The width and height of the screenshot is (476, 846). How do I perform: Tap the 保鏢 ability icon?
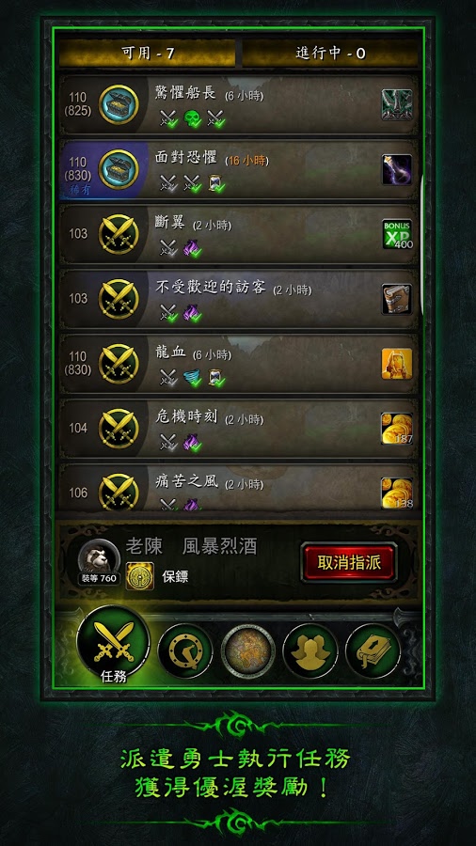point(140,576)
